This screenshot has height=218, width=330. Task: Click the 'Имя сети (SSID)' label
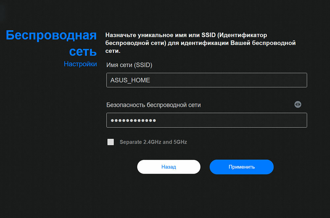click(129, 65)
